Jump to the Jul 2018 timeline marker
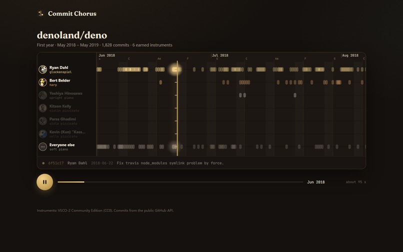The height and width of the screenshot is (252, 403). pyautogui.click(x=220, y=55)
